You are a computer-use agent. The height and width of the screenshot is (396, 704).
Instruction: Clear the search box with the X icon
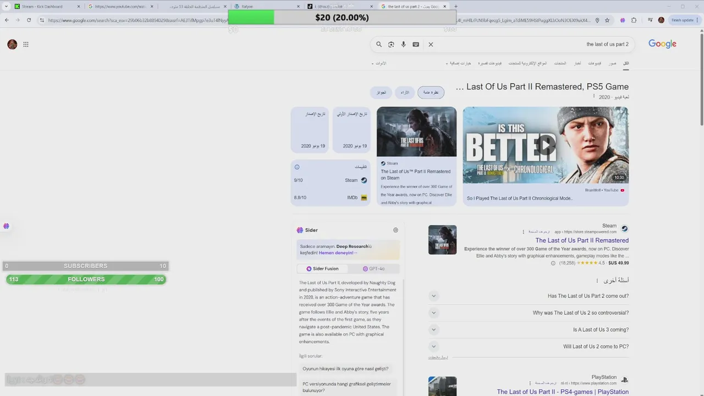[x=431, y=45]
